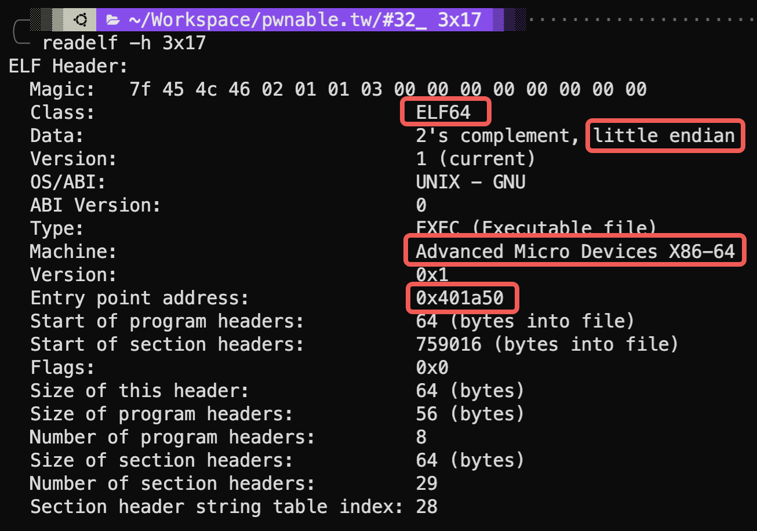Click the ABI Version label
The image size is (757, 531).
(x=95, y=205)
